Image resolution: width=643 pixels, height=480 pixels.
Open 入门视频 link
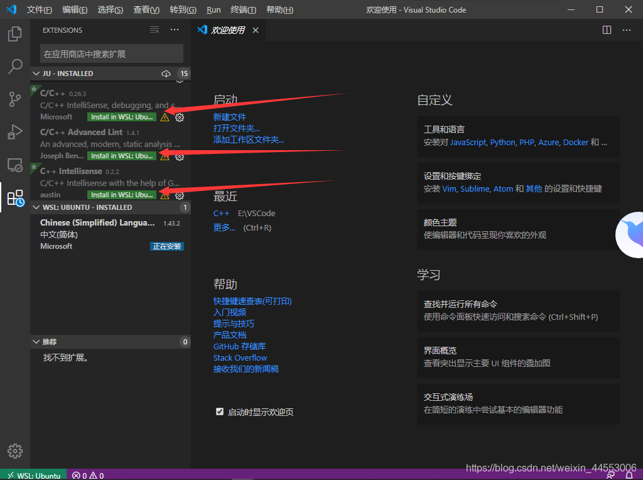pos(230,312)
